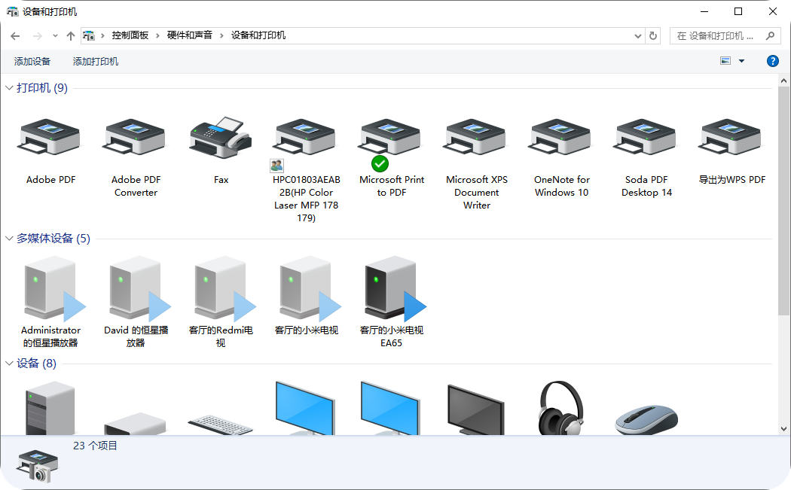Collapse the 打印机 (9) group
The width and height of the screenshot is (791, 490).
pos(9,88)
